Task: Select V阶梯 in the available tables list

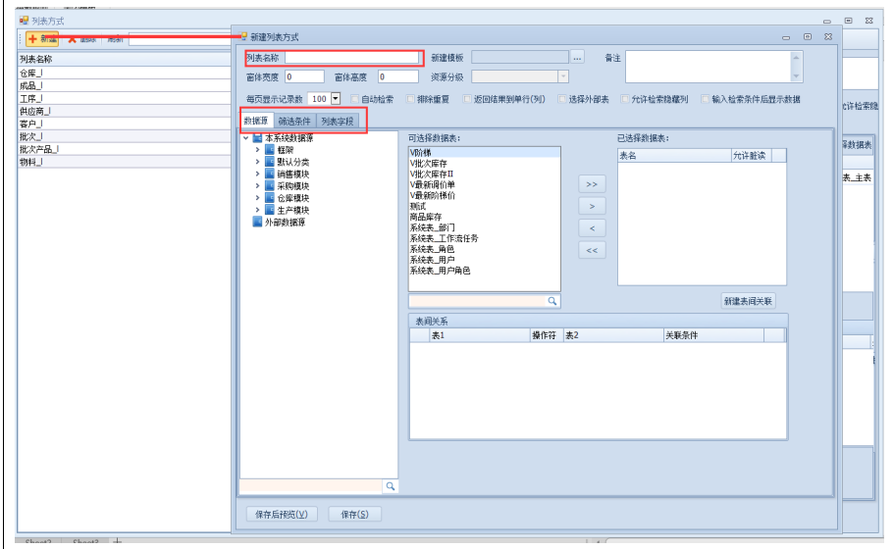Action: [484, 153]
